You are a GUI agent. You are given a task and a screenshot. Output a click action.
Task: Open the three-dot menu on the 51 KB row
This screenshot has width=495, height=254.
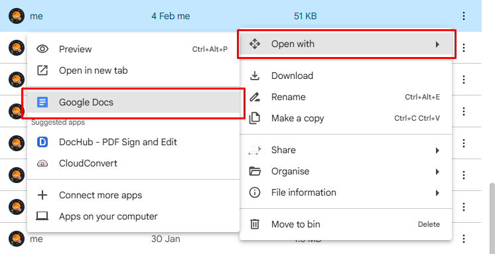tap(463, 16)
